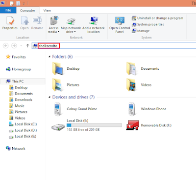Viewport: 196px width, 180px height.
Task: Select Local Disk (C:) in sidebar
Action: [23, 124]
